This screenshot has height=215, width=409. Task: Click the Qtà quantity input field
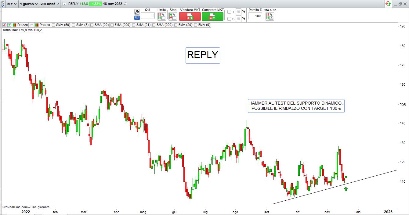click(x=147, y=16)
